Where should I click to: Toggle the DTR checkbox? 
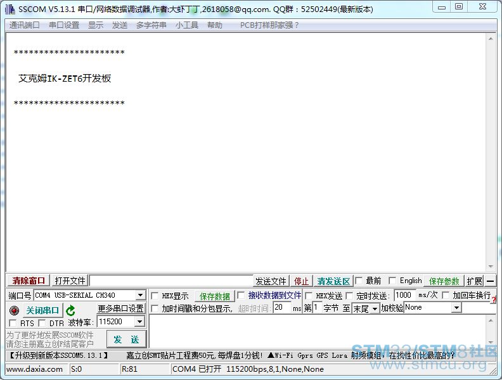(42, 323)
